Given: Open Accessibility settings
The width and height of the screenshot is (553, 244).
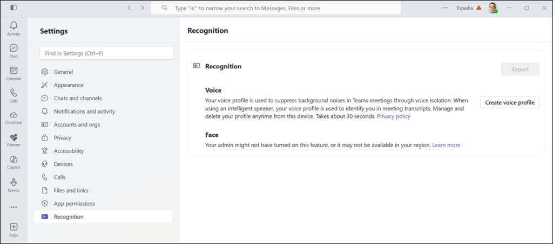Looking at the screenshot, I should 103,151.
